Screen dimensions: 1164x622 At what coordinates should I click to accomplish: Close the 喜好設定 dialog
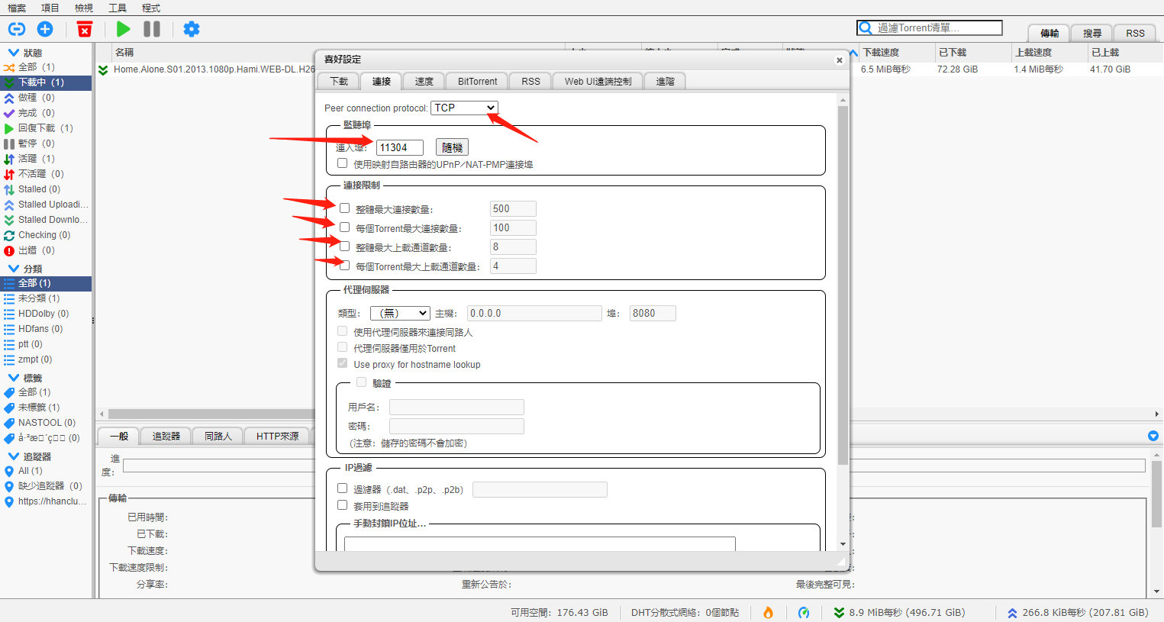click(840, 60)
